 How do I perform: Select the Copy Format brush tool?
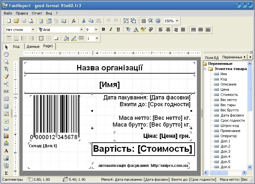6,77
